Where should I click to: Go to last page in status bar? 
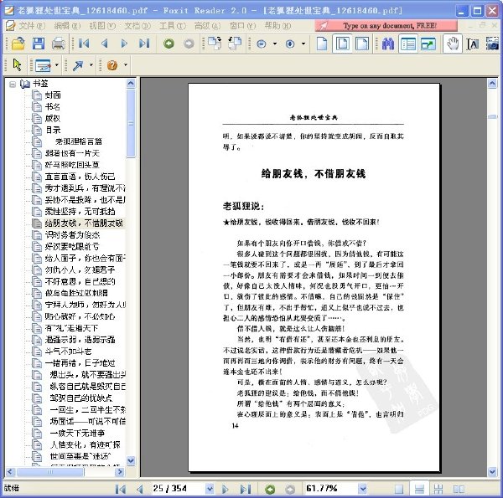(x=246, y=489)
